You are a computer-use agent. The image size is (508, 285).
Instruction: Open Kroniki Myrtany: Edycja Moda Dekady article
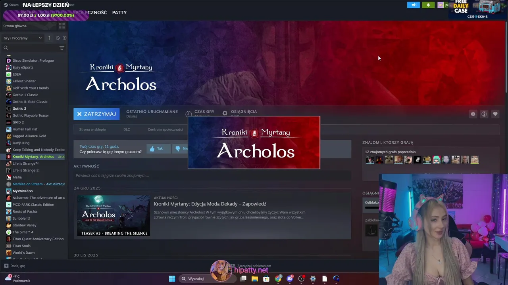tap(210, 204)
